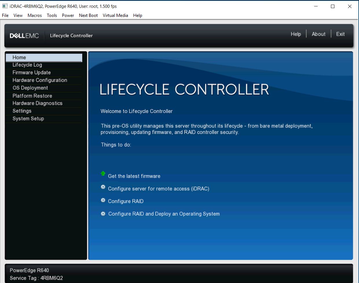Click the DELL EMC logo
Image resolution: width=359 pixels, height=283 pixels.
(x=25, y=35)
